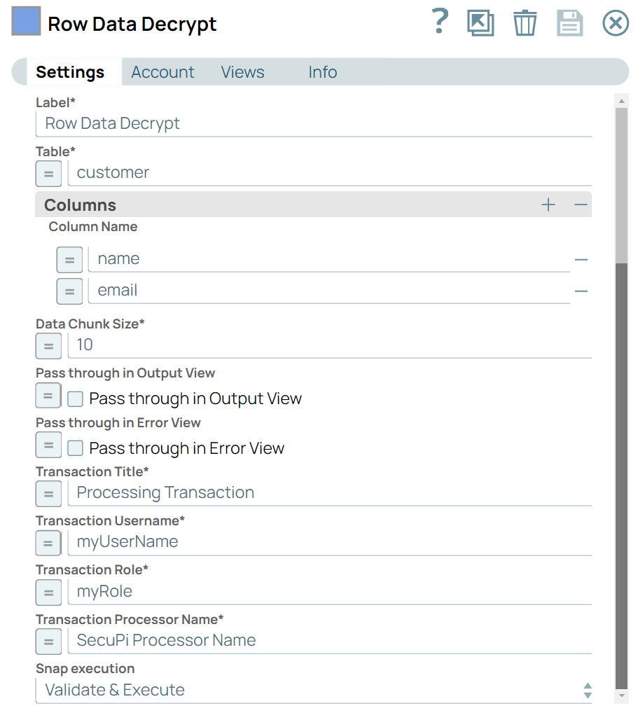
Task: Click the expression toggle beside Transaction Role
Action: 48,592
